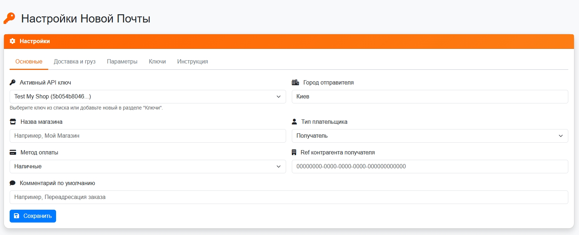Click the Комментарий по умолчанию text field

[x=289, y=197]
